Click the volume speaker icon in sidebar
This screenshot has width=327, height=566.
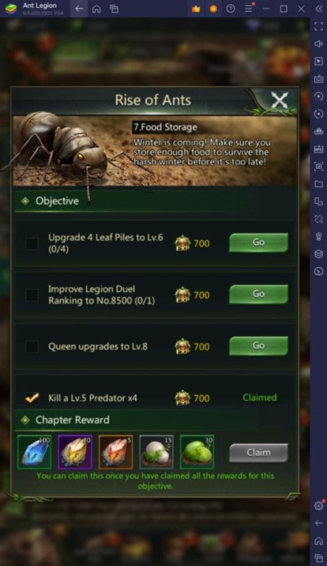tap(319, 44)
